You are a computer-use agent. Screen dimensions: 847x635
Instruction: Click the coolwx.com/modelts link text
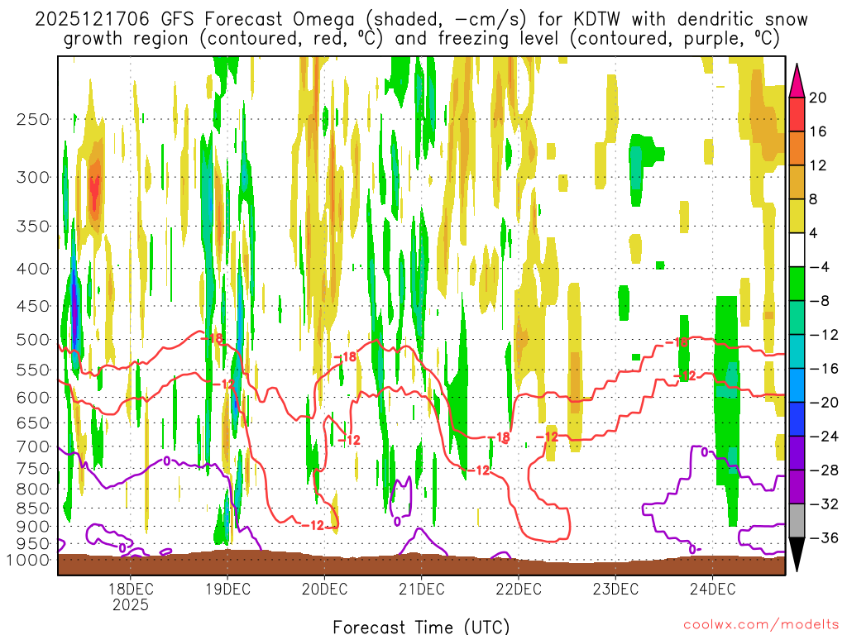[762, 625]
